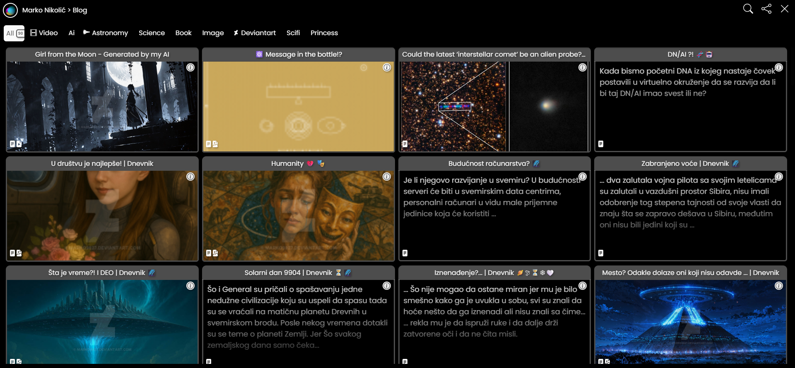
Task: Open Humanity mask painting thumbnail
Action: tap(299, 215)
